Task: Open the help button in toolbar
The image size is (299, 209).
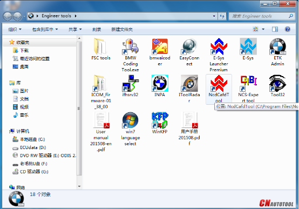Action: tap(287, 29)
